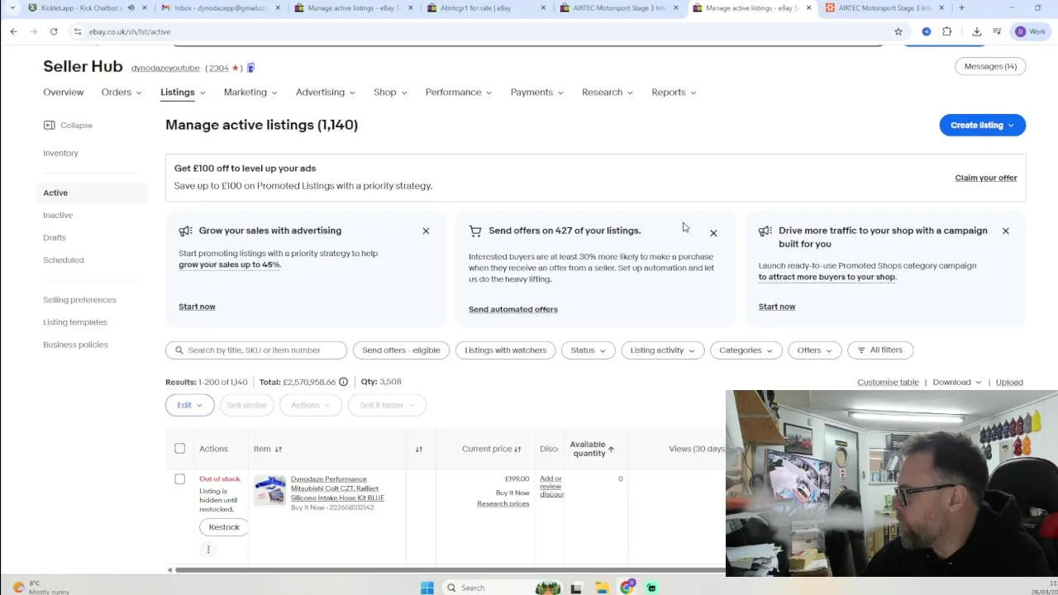Viewport: 1058px width, 595px height.
Task: Dismiss the Send offers on 427 card
Action: (713, 233)
